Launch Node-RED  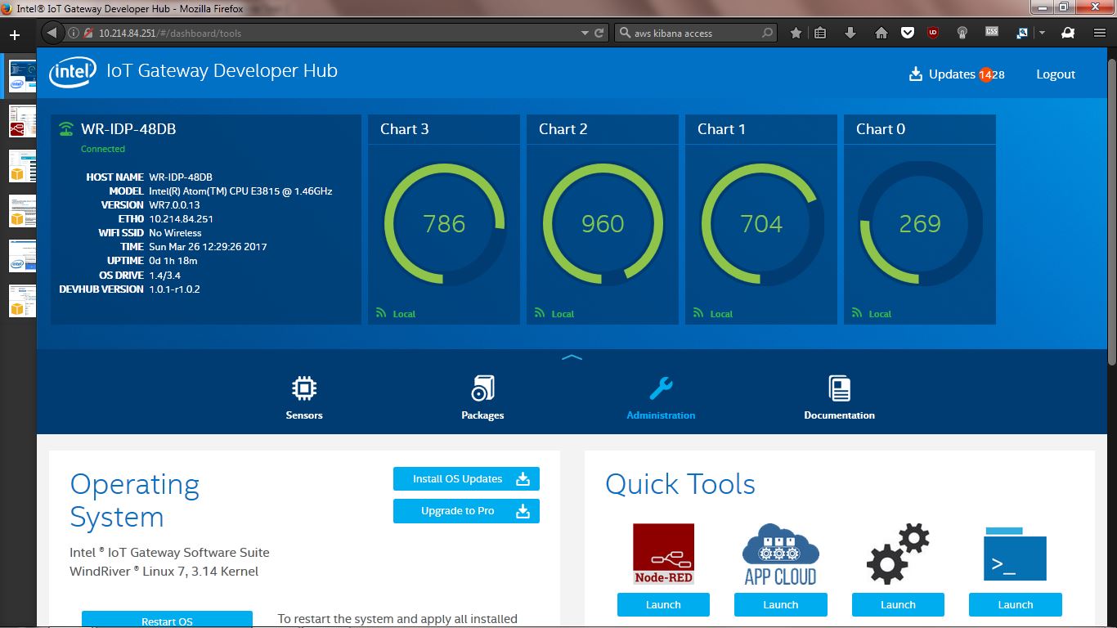pos(663,605)
